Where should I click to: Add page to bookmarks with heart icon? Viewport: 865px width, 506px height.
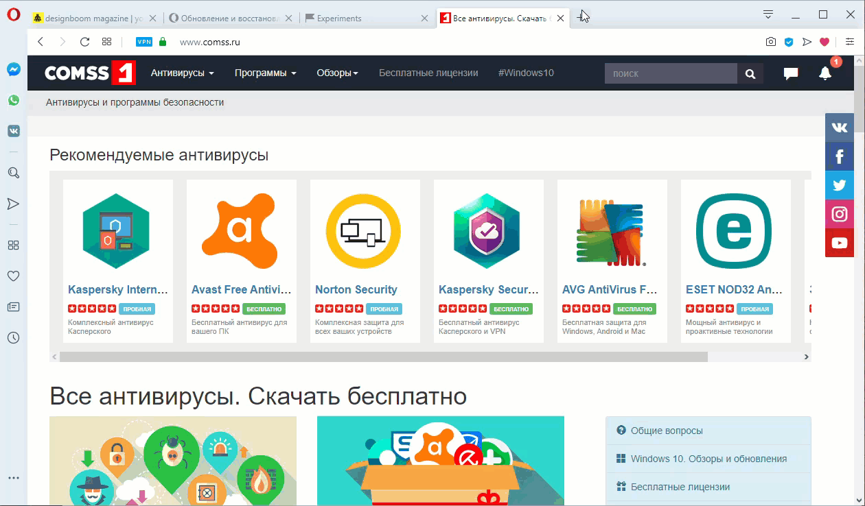point(824,42)
